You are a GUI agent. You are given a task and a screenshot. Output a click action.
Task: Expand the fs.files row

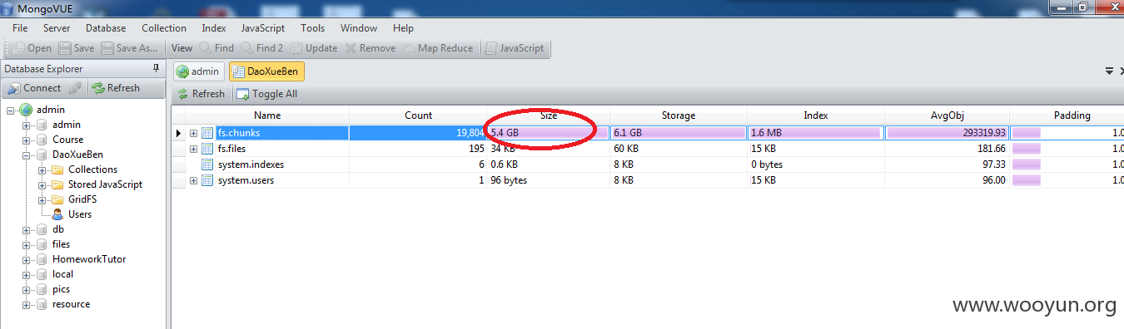(x=193, y=149)
